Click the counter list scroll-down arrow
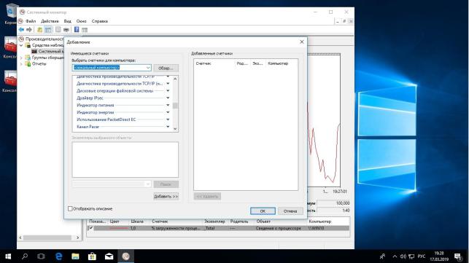This screenshot has height=263, width=469. [x=175, y=129]
